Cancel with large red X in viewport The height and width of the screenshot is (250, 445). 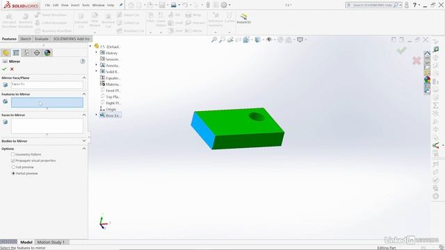pyautogui.click(x=416, y=60)
